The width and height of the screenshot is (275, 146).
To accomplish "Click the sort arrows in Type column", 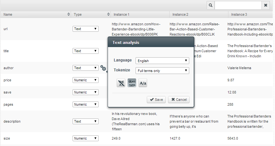I will [x=108, y=14].
